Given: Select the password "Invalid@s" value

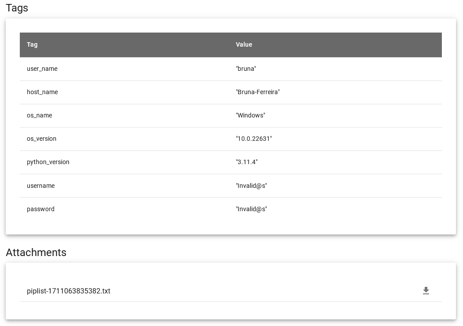Looking at the screenshot, I should coord(251,209).
